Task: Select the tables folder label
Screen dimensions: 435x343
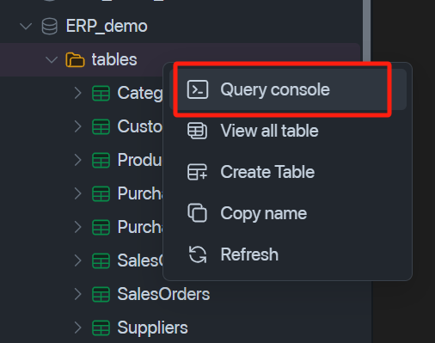Action: [114, 59]
